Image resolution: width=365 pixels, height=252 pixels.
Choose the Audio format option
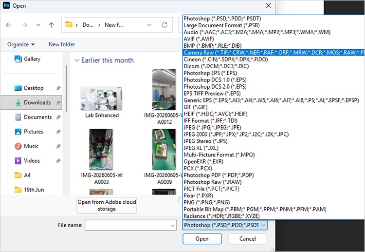(274, 32)
